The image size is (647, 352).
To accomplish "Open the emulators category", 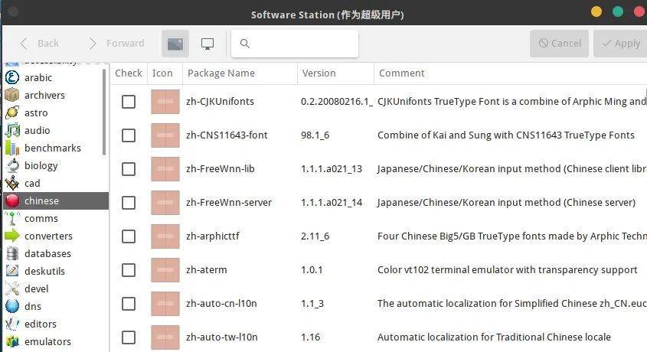I will (47, 341).
